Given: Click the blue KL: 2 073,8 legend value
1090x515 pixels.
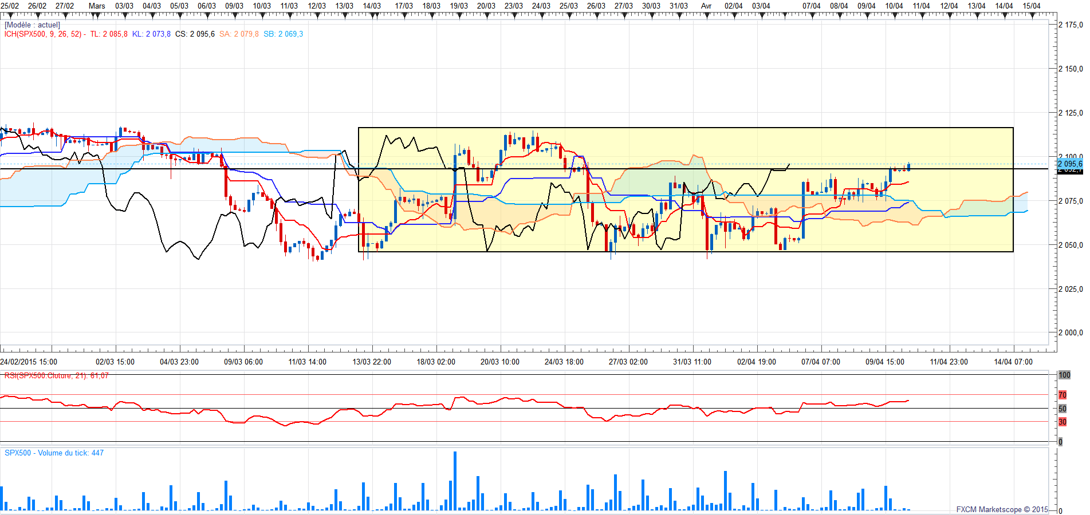Looking at the screenshot, I should pyautogui.click(x=151, y=34).
